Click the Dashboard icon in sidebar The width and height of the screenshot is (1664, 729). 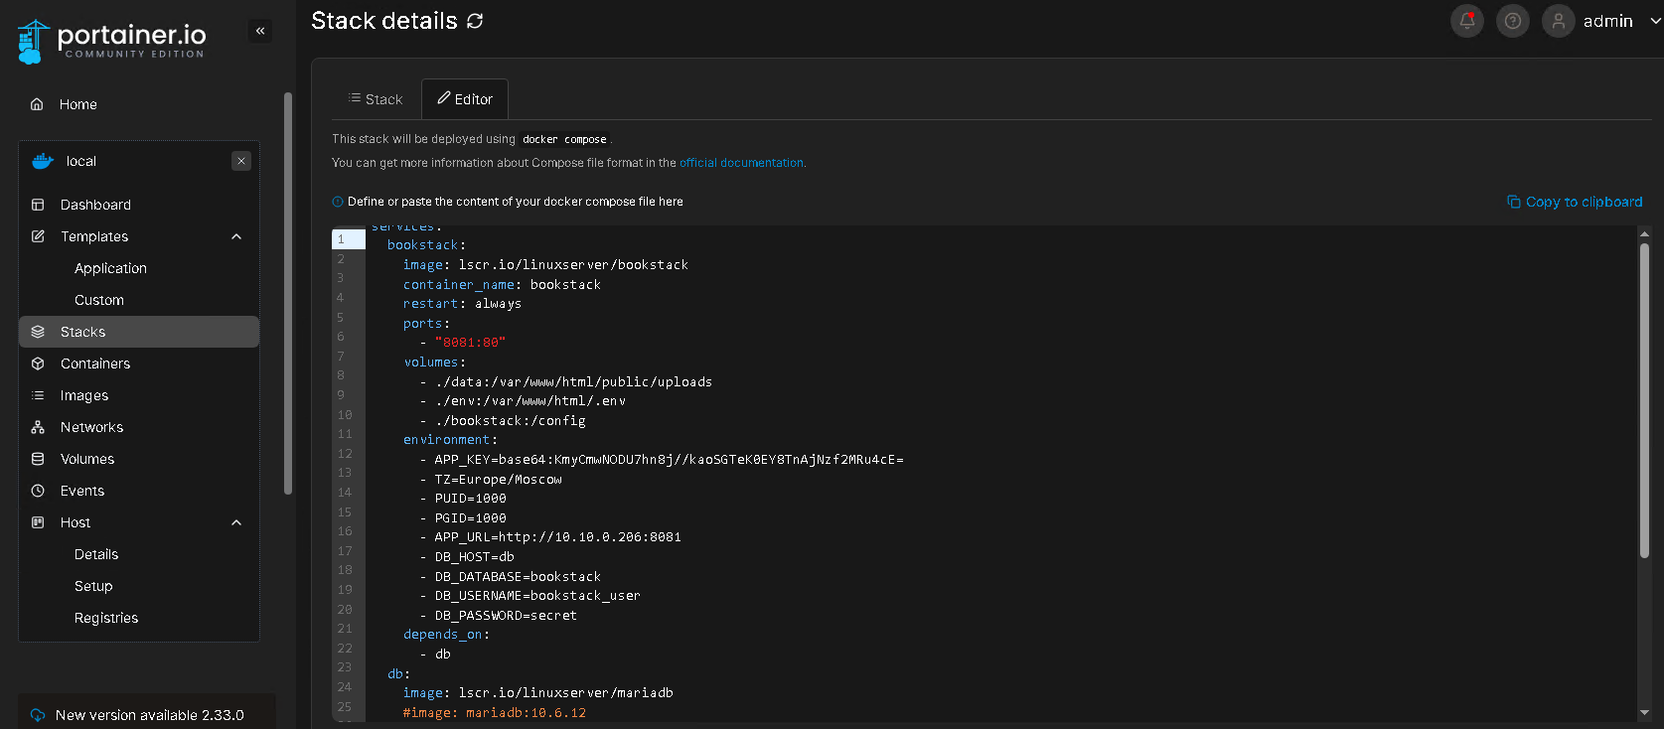(38, 205)
